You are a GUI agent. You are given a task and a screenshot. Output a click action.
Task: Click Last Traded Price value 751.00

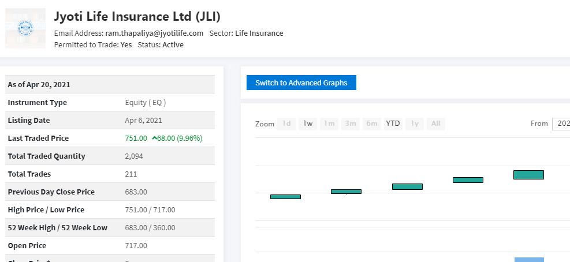pos(136,138)
